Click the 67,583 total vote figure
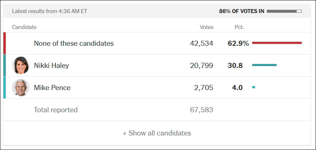316x150 pixels. coord(202,110)
